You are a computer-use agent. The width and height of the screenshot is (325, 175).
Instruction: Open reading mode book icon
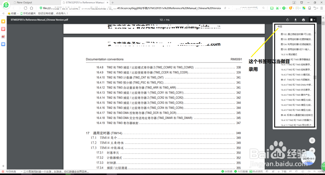(271, 8)
